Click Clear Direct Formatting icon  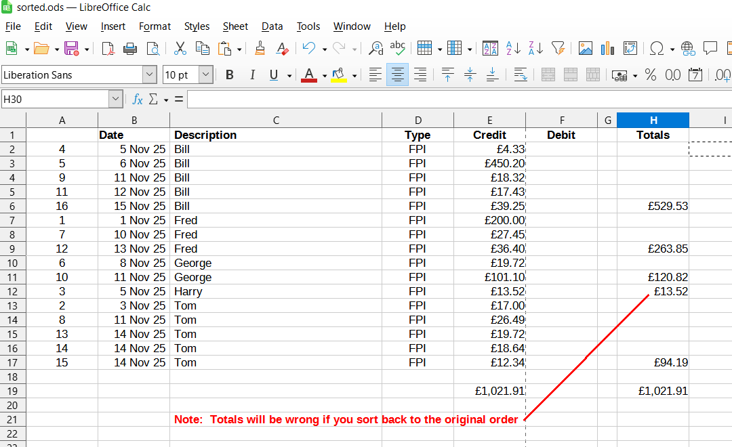click(282, 48)
